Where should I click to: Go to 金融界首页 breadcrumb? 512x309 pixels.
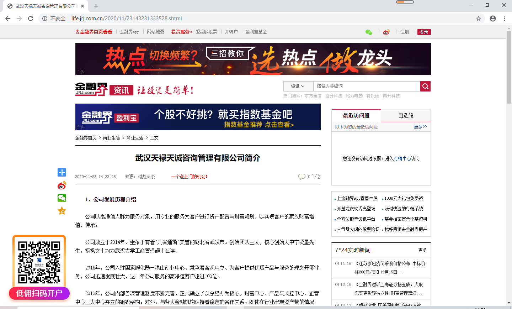click(x=86, y=138)
